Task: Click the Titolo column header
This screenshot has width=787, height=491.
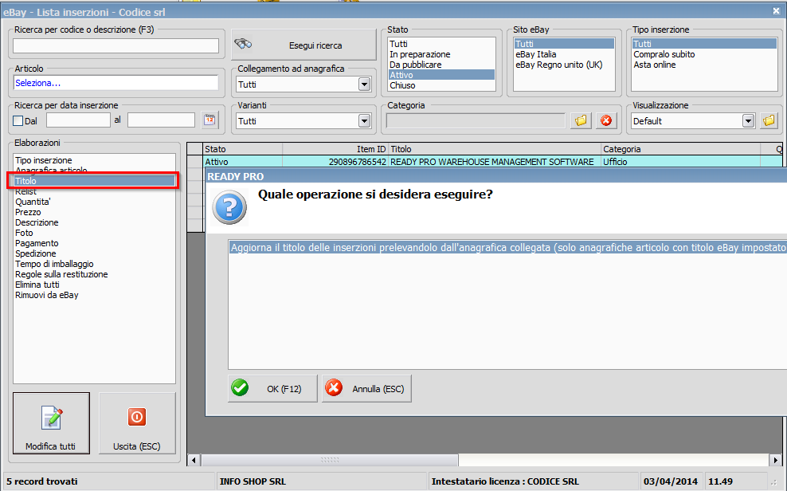Action: [495, 149]
